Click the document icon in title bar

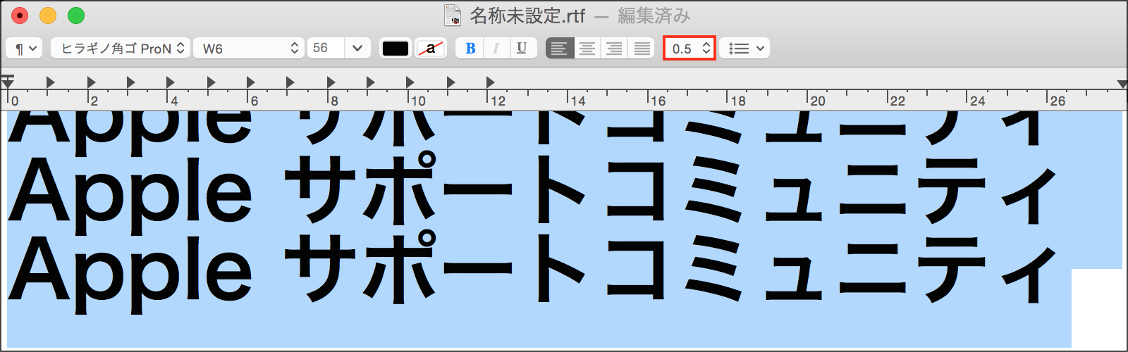coord(453,15)
